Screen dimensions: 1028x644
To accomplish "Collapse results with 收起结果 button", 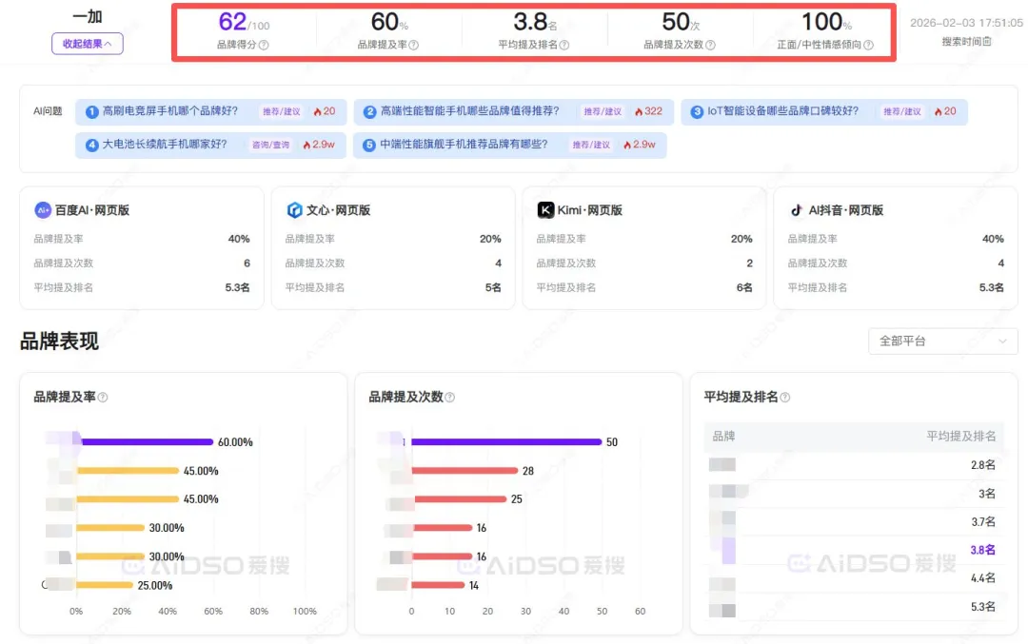I will (x=87, y=43).
